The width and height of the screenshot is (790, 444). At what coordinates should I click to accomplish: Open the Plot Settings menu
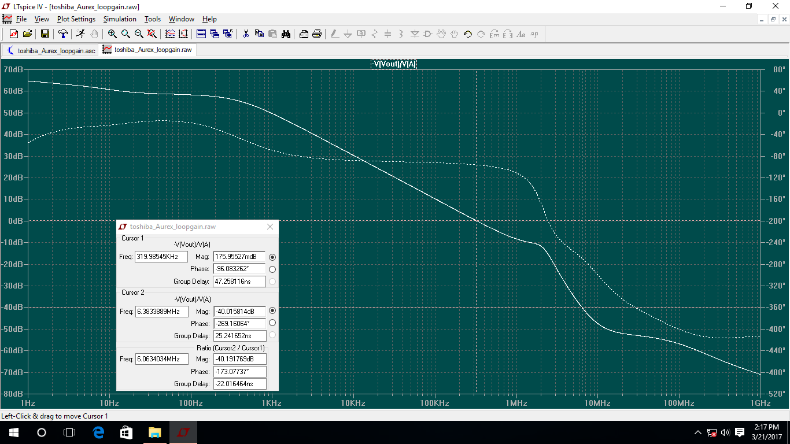pyautogui.click(x=76, y=19)
